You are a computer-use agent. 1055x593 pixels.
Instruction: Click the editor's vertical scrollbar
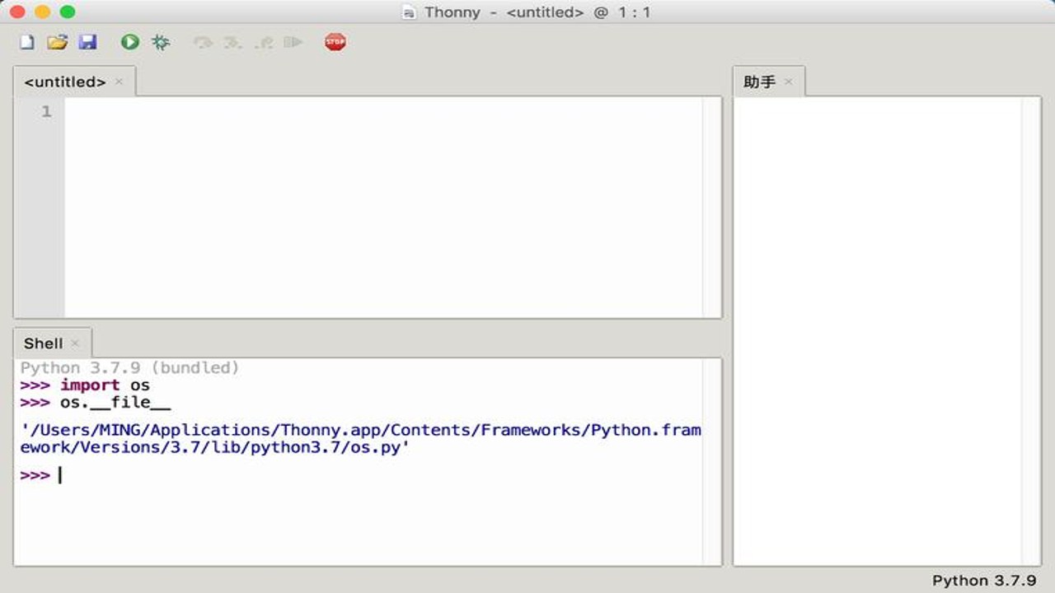coord(712,207)
